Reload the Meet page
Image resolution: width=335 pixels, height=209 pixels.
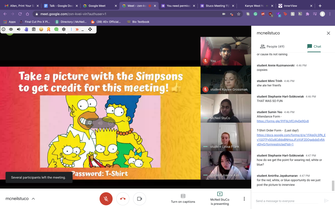click(20, 14)
